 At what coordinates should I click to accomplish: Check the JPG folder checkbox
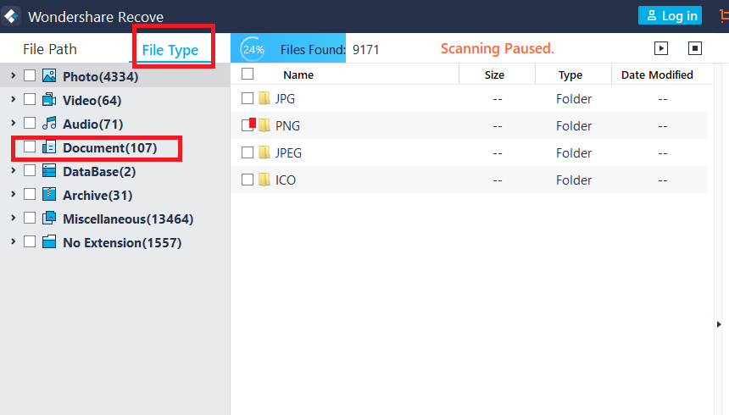tap(248, 98)
